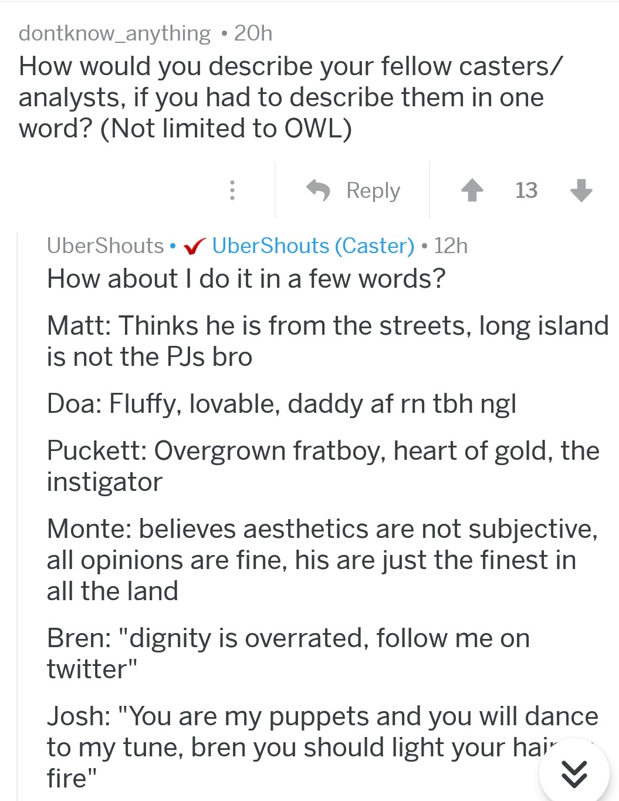This screenshot has width=619, height=801.
Task: Collapse the reply thread using its left line
Action: pyautogui.click(x=18, y=517)
